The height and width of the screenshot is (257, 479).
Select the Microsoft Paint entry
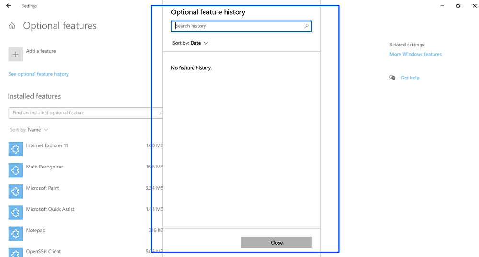coord(86,191)
